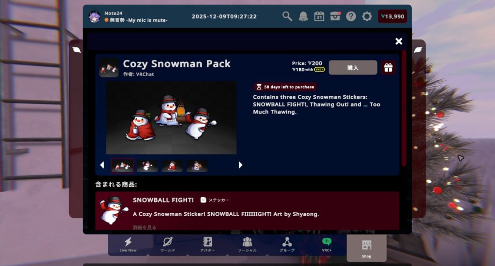Screen dimensions: 495x266
Task: Open the calendar events icon
Action: (319, 16)
